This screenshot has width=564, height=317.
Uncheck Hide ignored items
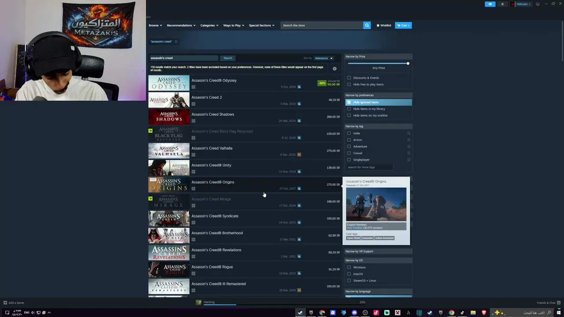(x=349, y=102)
